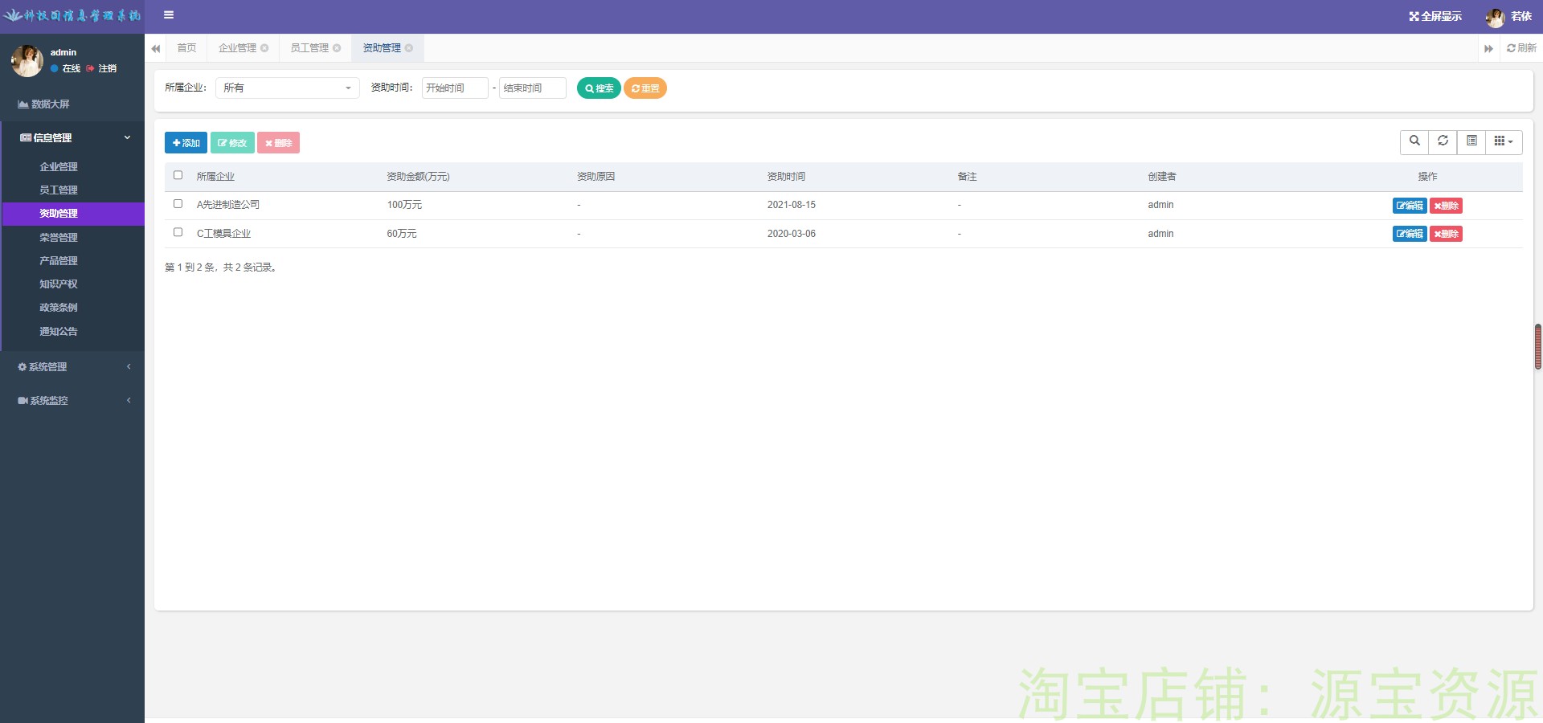Click the 开始时间 date field
This screenshot has height=723, width=1543.
point(455,88)
